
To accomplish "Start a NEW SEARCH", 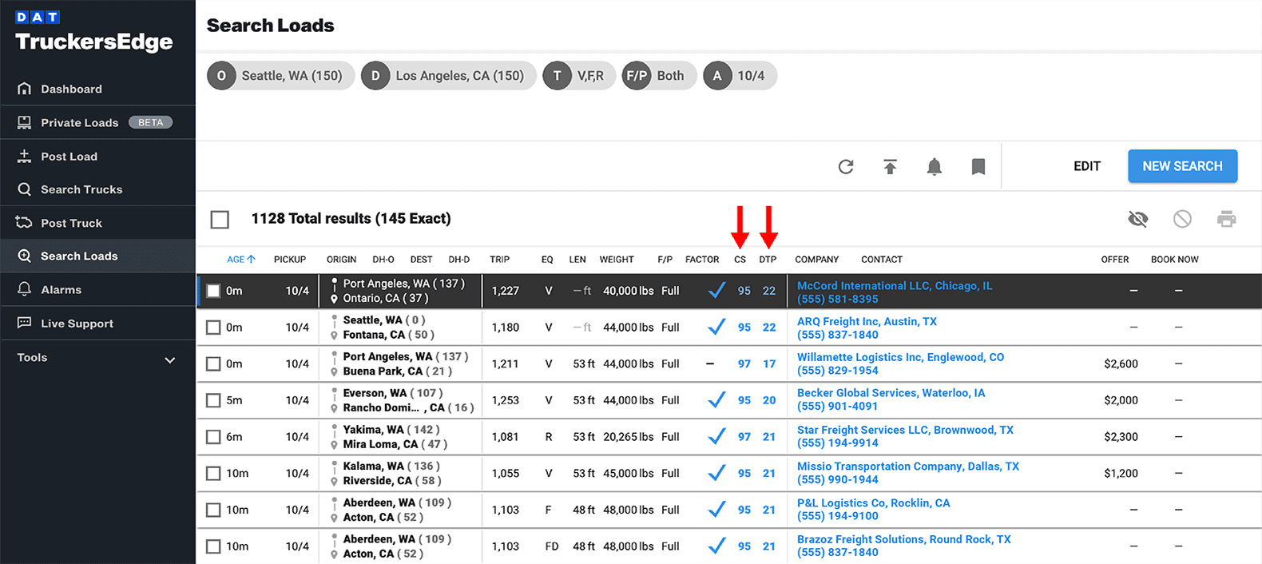I will [1182, 166].
